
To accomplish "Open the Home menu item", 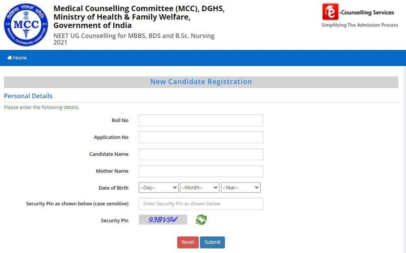I will pos(17,58).
